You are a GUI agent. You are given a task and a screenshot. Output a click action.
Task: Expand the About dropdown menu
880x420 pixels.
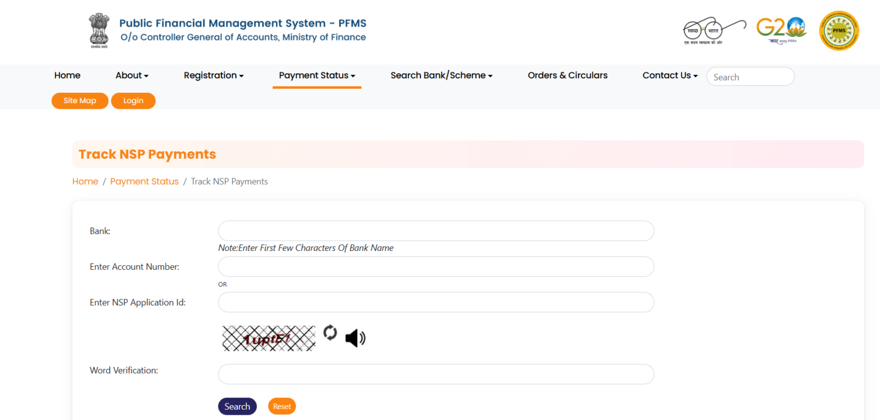[132, 76]
